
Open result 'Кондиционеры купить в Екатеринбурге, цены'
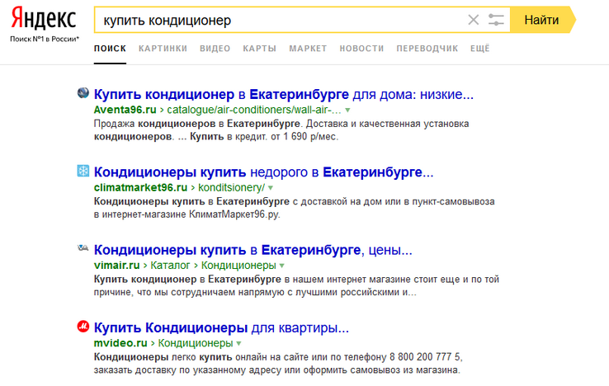tap(253, 250)
